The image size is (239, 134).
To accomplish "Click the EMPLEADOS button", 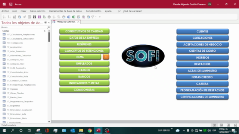I will 84,64.
